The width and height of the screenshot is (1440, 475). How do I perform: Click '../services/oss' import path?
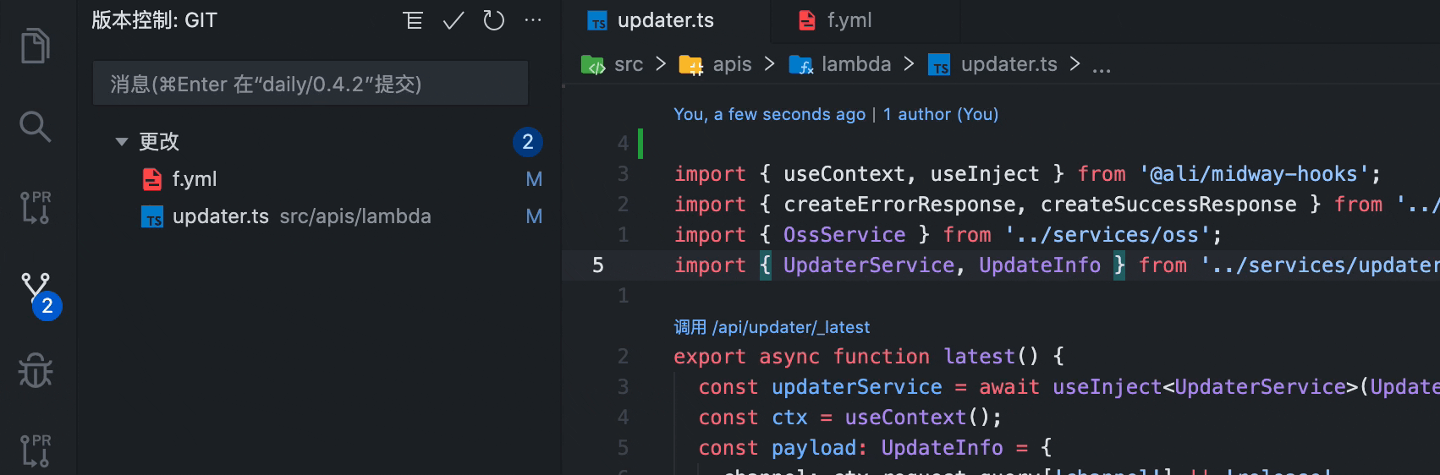coord(1107,235)
